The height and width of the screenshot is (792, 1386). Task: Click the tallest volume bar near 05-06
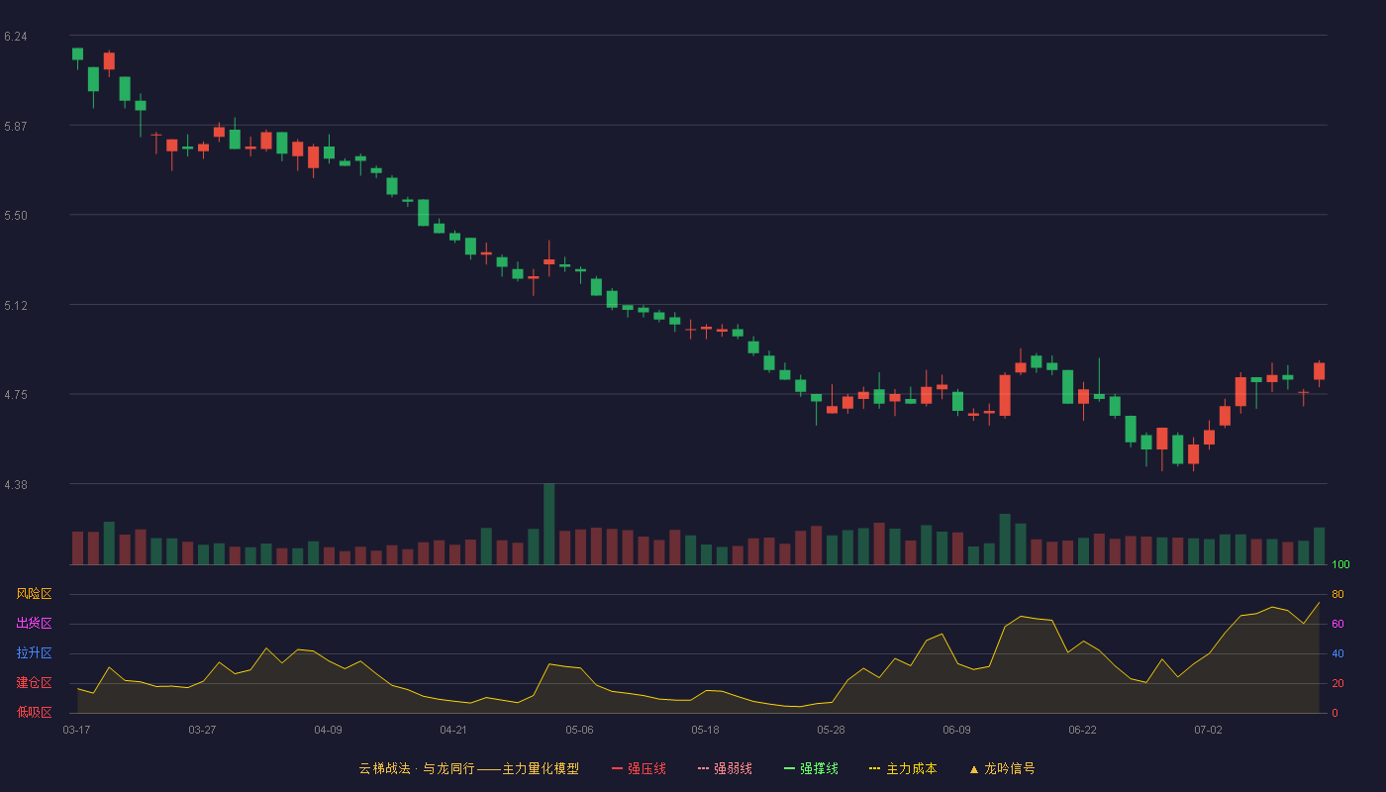click(x=548, y=524)
